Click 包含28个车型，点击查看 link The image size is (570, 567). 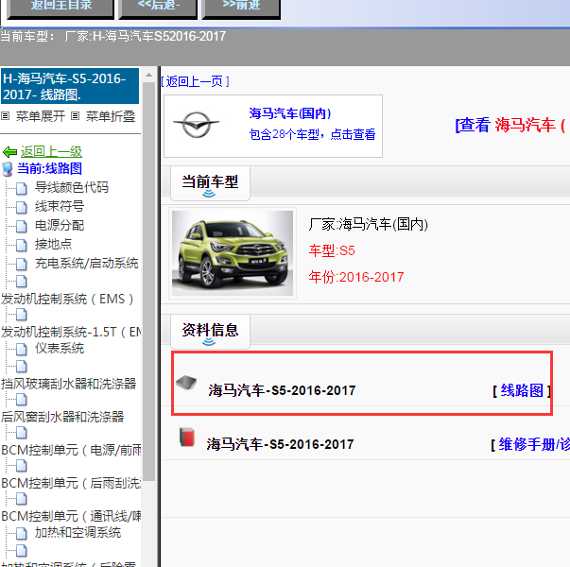tap(312, 134)
